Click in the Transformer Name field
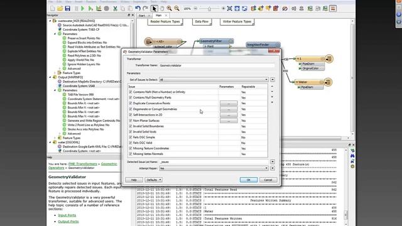The image size is (402, 226). (x=217, y=65)
